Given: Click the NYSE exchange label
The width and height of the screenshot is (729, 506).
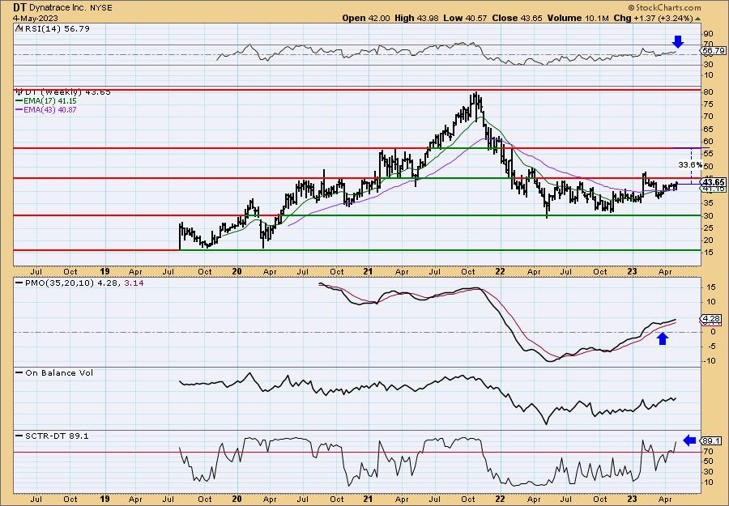Looking at the screenshot, I should click(100, 8).
